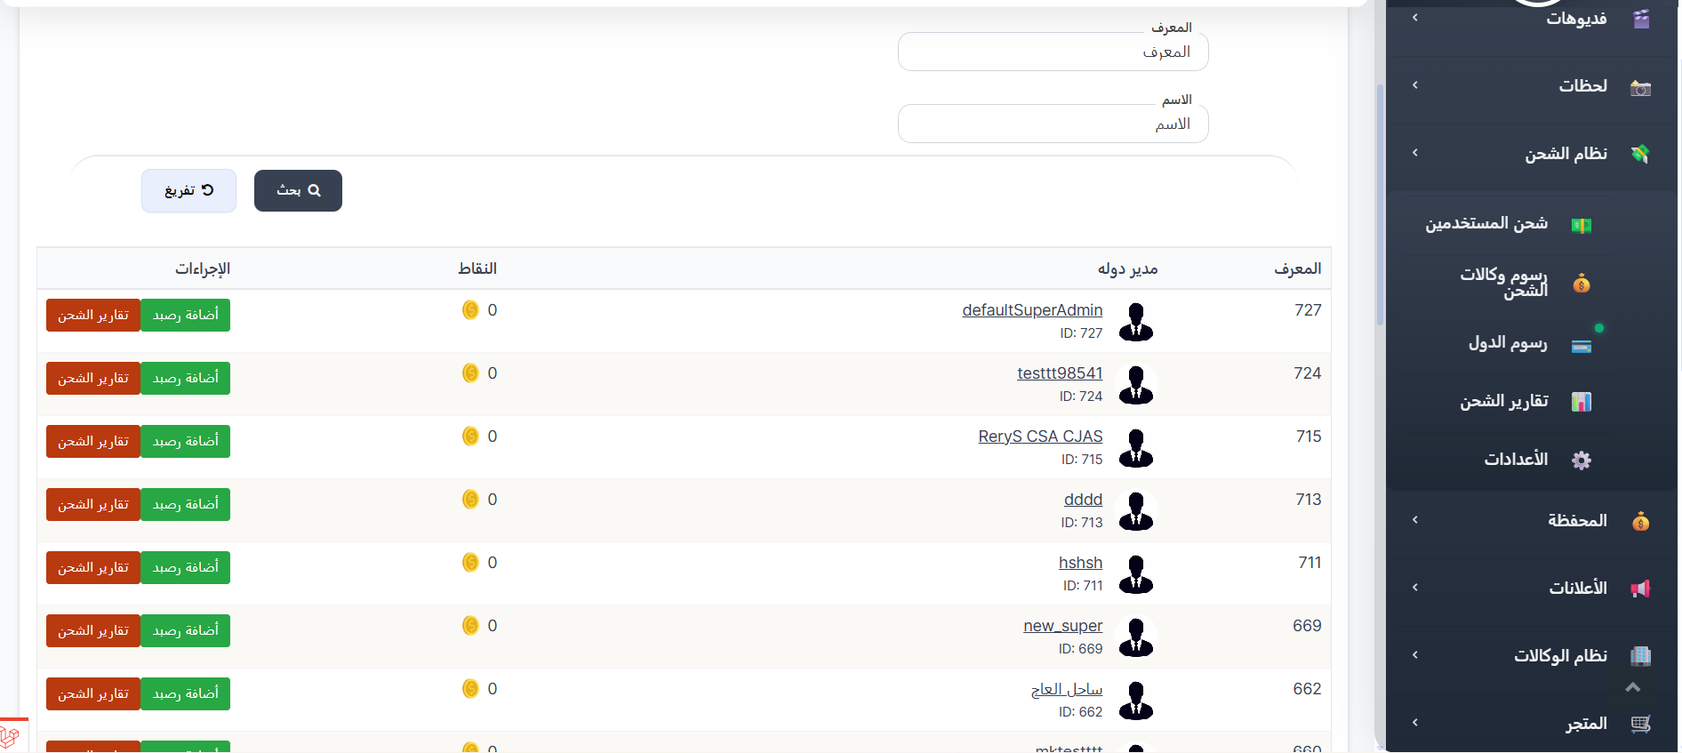Expand the المتجر menu chevron
This screenshot has height=753, width=1682.
(x=1415, y=723)
